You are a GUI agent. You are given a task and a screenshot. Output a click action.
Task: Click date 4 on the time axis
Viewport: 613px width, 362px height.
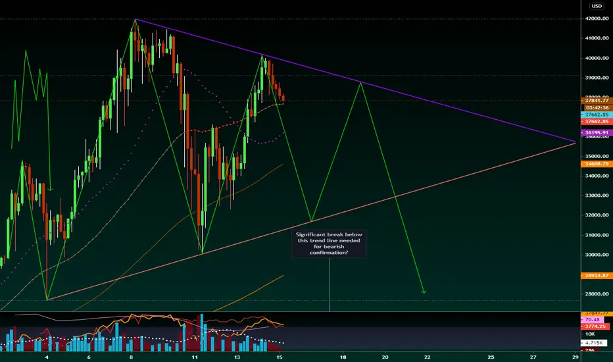(x=47, y=357)
